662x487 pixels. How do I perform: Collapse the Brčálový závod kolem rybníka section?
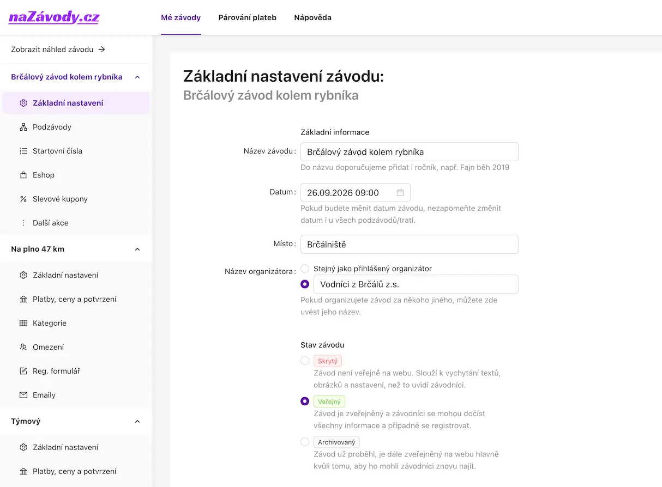click(137, 77)
